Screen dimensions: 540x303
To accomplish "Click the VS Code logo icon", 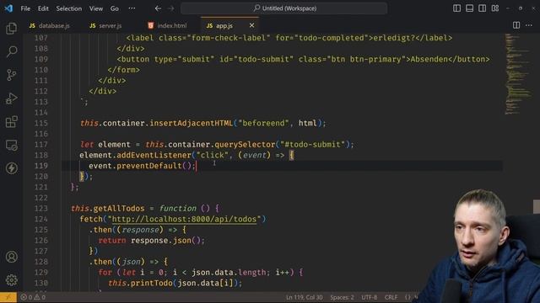I will 8,8.
